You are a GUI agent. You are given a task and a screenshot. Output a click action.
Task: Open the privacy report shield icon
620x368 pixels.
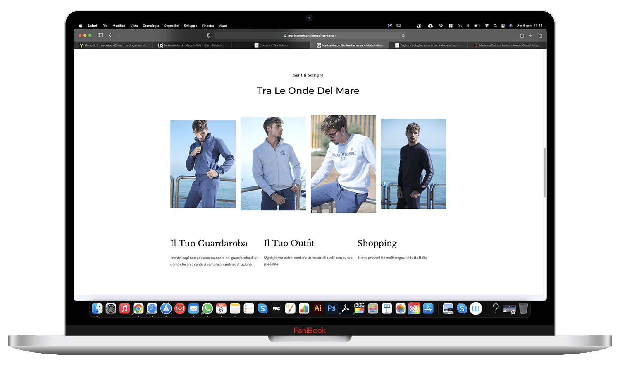208,36
